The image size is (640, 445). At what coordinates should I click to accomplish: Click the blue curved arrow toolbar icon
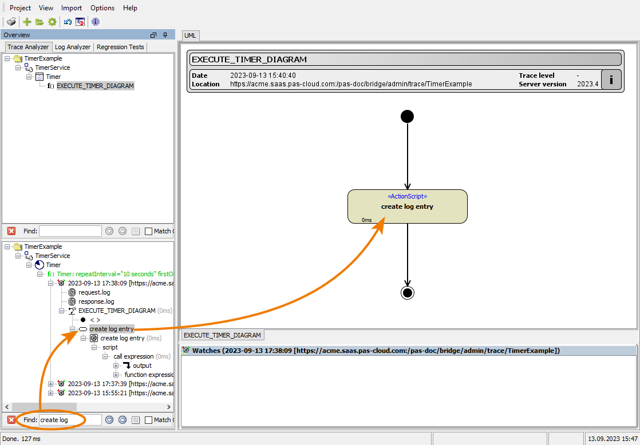(68, 22)
